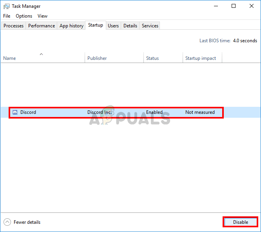The image size is (261, 232).
Task: Open the File menu
Action: (7, 16)
